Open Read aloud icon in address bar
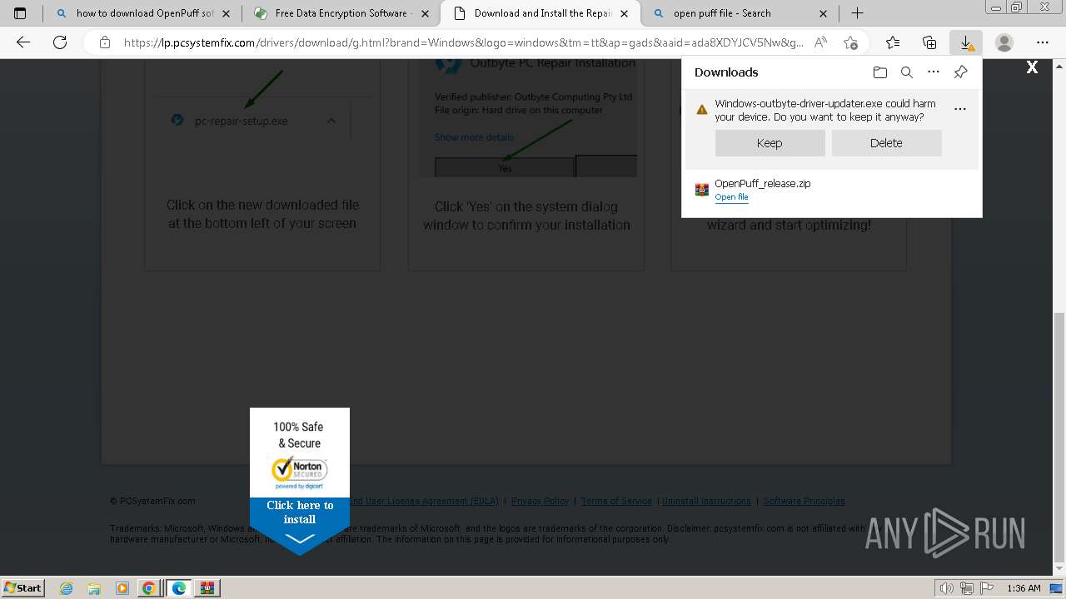Viewport: 1066px width, 599px height. click(x=821, y=42)
